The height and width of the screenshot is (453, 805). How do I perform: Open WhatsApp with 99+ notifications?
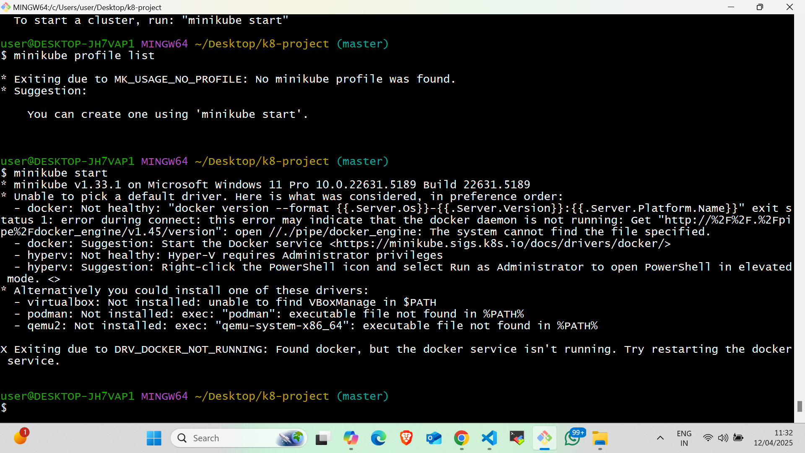pyautogui.click(x=572, y=438)
